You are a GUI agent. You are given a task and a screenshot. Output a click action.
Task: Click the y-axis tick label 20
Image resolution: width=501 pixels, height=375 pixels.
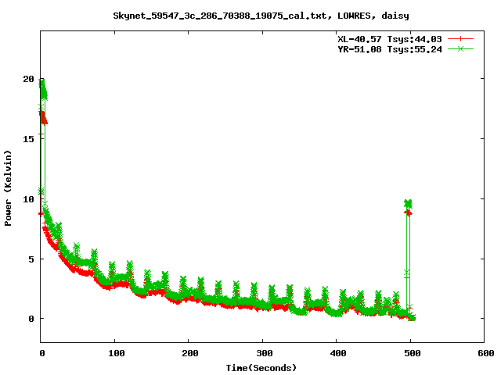coord(28,79)
